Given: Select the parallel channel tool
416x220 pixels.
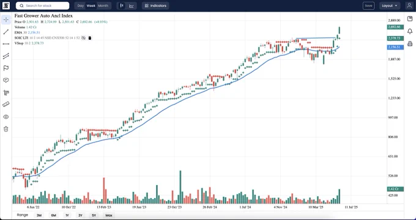Looking at the screenshot, I should pos(6,56).
